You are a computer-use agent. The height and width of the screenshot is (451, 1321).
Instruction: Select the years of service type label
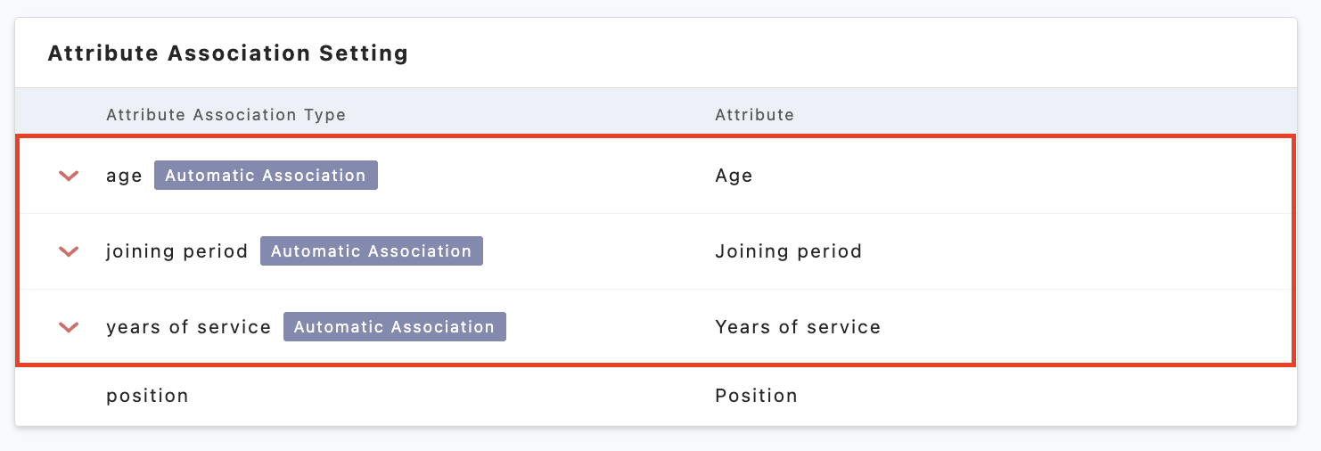pos(188,327)
